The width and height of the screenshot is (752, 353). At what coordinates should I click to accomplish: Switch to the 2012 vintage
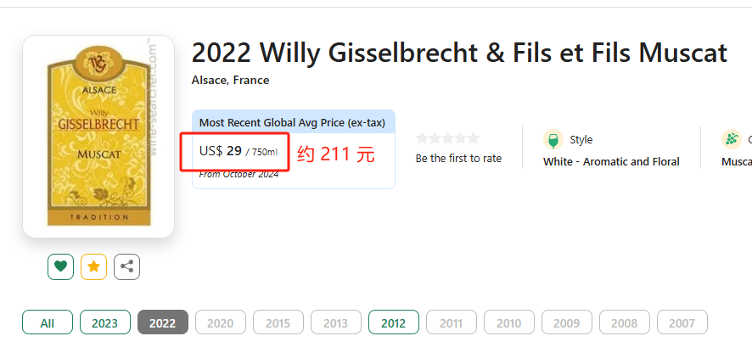[x=393, y=323]
